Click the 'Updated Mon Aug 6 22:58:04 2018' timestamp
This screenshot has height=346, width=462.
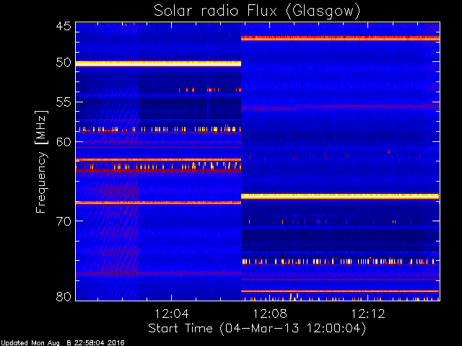(x=63, y=343)
